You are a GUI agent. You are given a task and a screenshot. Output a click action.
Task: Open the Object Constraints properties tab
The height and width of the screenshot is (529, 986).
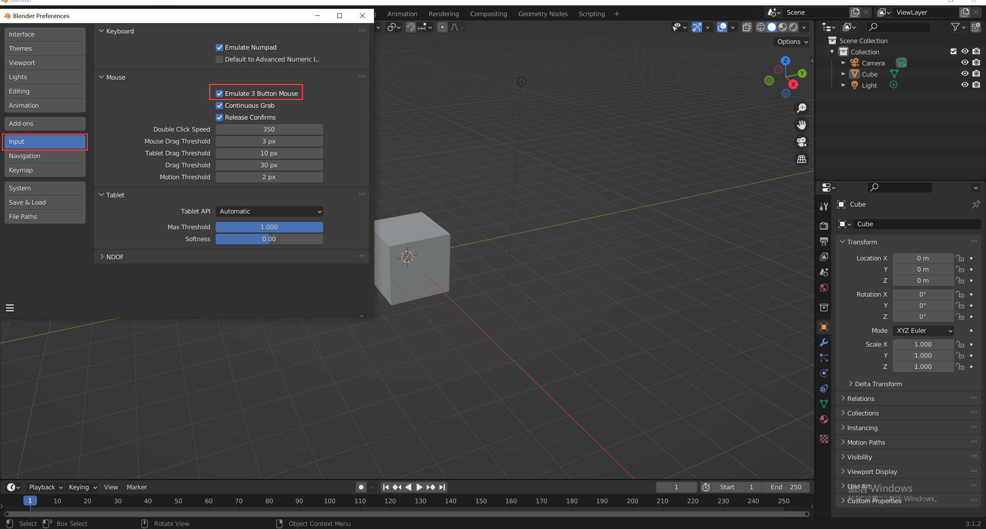tap(824, 388)
